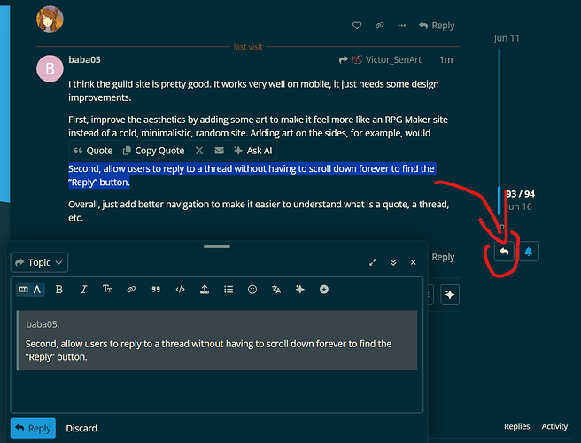Quote the selected text
This screenshot has width=581, height=443.
pos(93,151)
